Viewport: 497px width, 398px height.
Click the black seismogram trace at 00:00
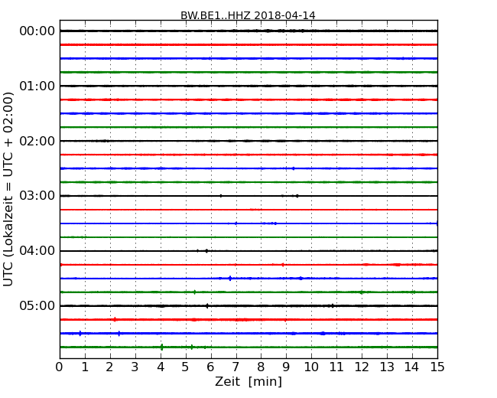pos(248,31)
